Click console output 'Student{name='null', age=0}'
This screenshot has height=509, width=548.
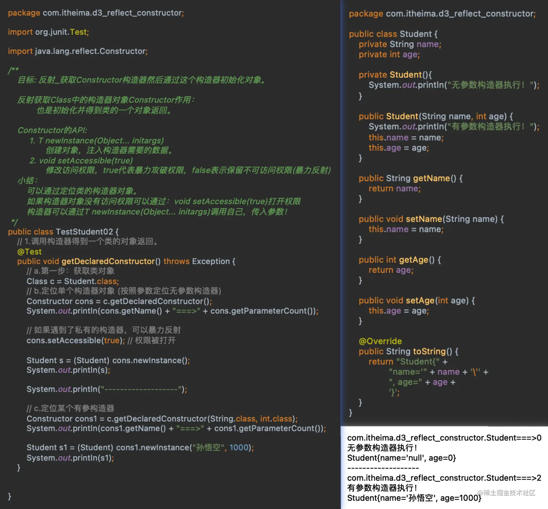tap(402, 458)
